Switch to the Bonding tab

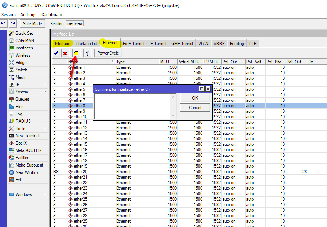(236, 44)
